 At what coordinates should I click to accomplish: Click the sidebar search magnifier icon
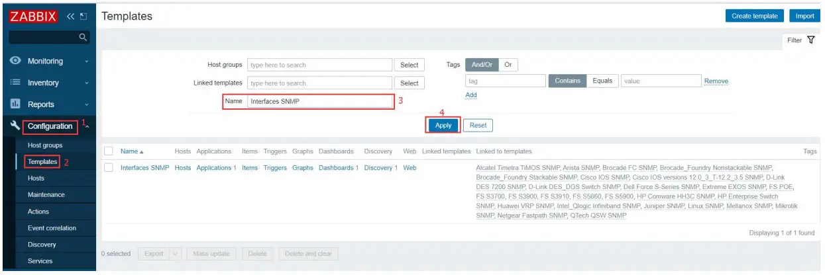pos(83,38)
